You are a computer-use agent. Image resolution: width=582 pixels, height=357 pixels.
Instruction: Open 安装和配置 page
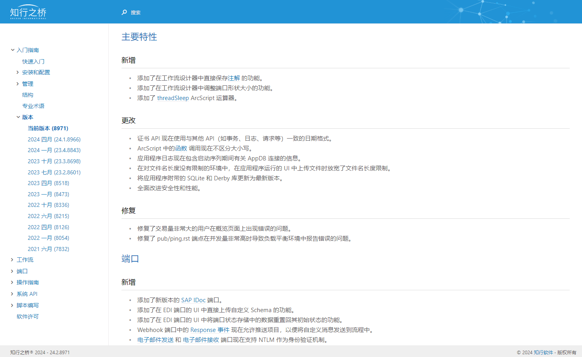coord(36,72)
